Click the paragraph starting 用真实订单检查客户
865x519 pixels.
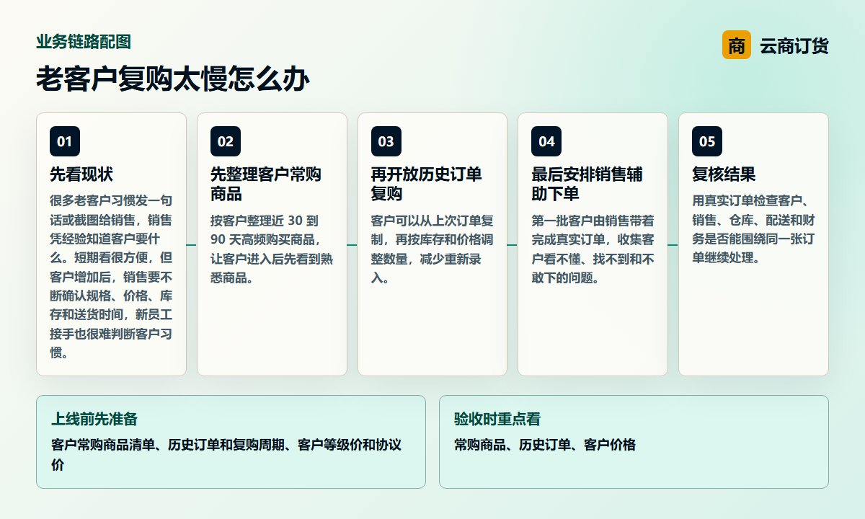753,229
